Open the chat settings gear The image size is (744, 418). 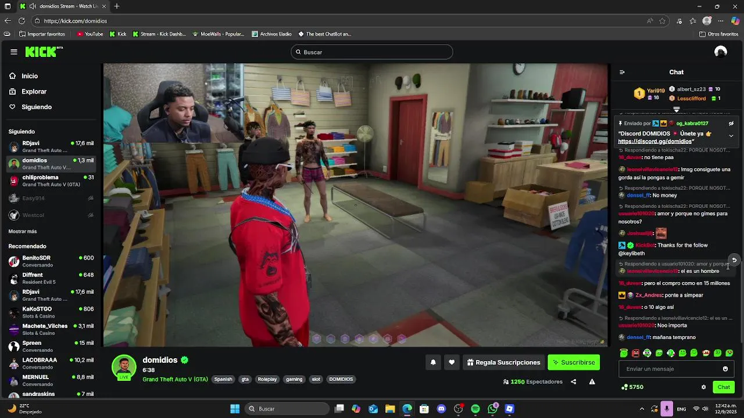coord(703,387)
